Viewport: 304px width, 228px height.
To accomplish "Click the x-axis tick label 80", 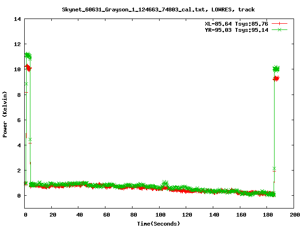I will 133,215.
